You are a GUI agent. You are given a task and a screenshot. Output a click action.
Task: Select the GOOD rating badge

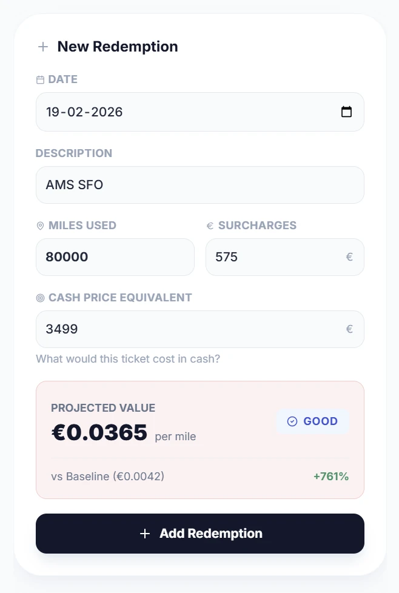coord(312,421)
